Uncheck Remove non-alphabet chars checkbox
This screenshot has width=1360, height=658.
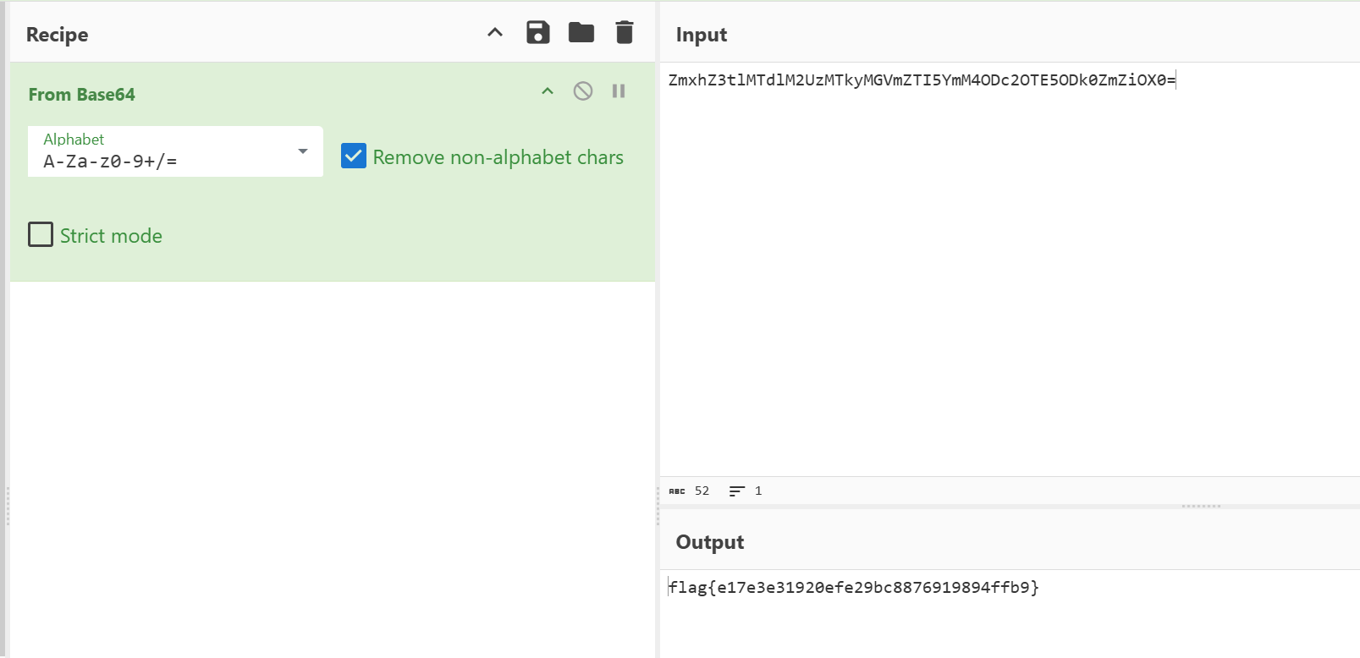click(354, 156)
